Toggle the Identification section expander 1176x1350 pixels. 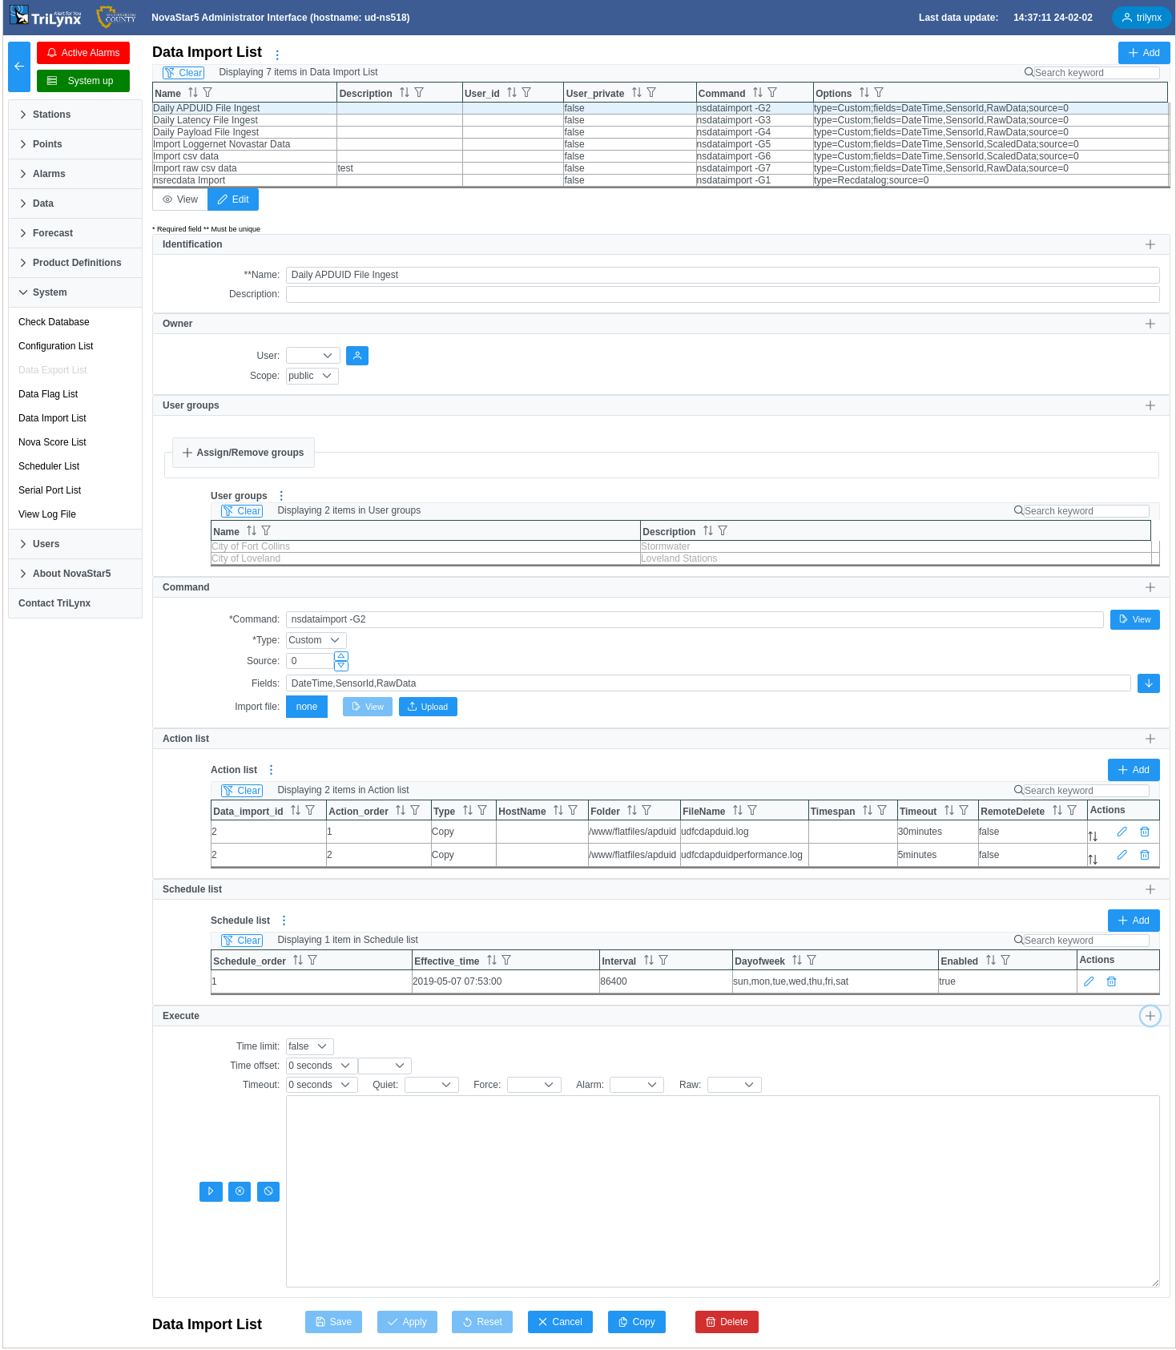coord(1150,244)
